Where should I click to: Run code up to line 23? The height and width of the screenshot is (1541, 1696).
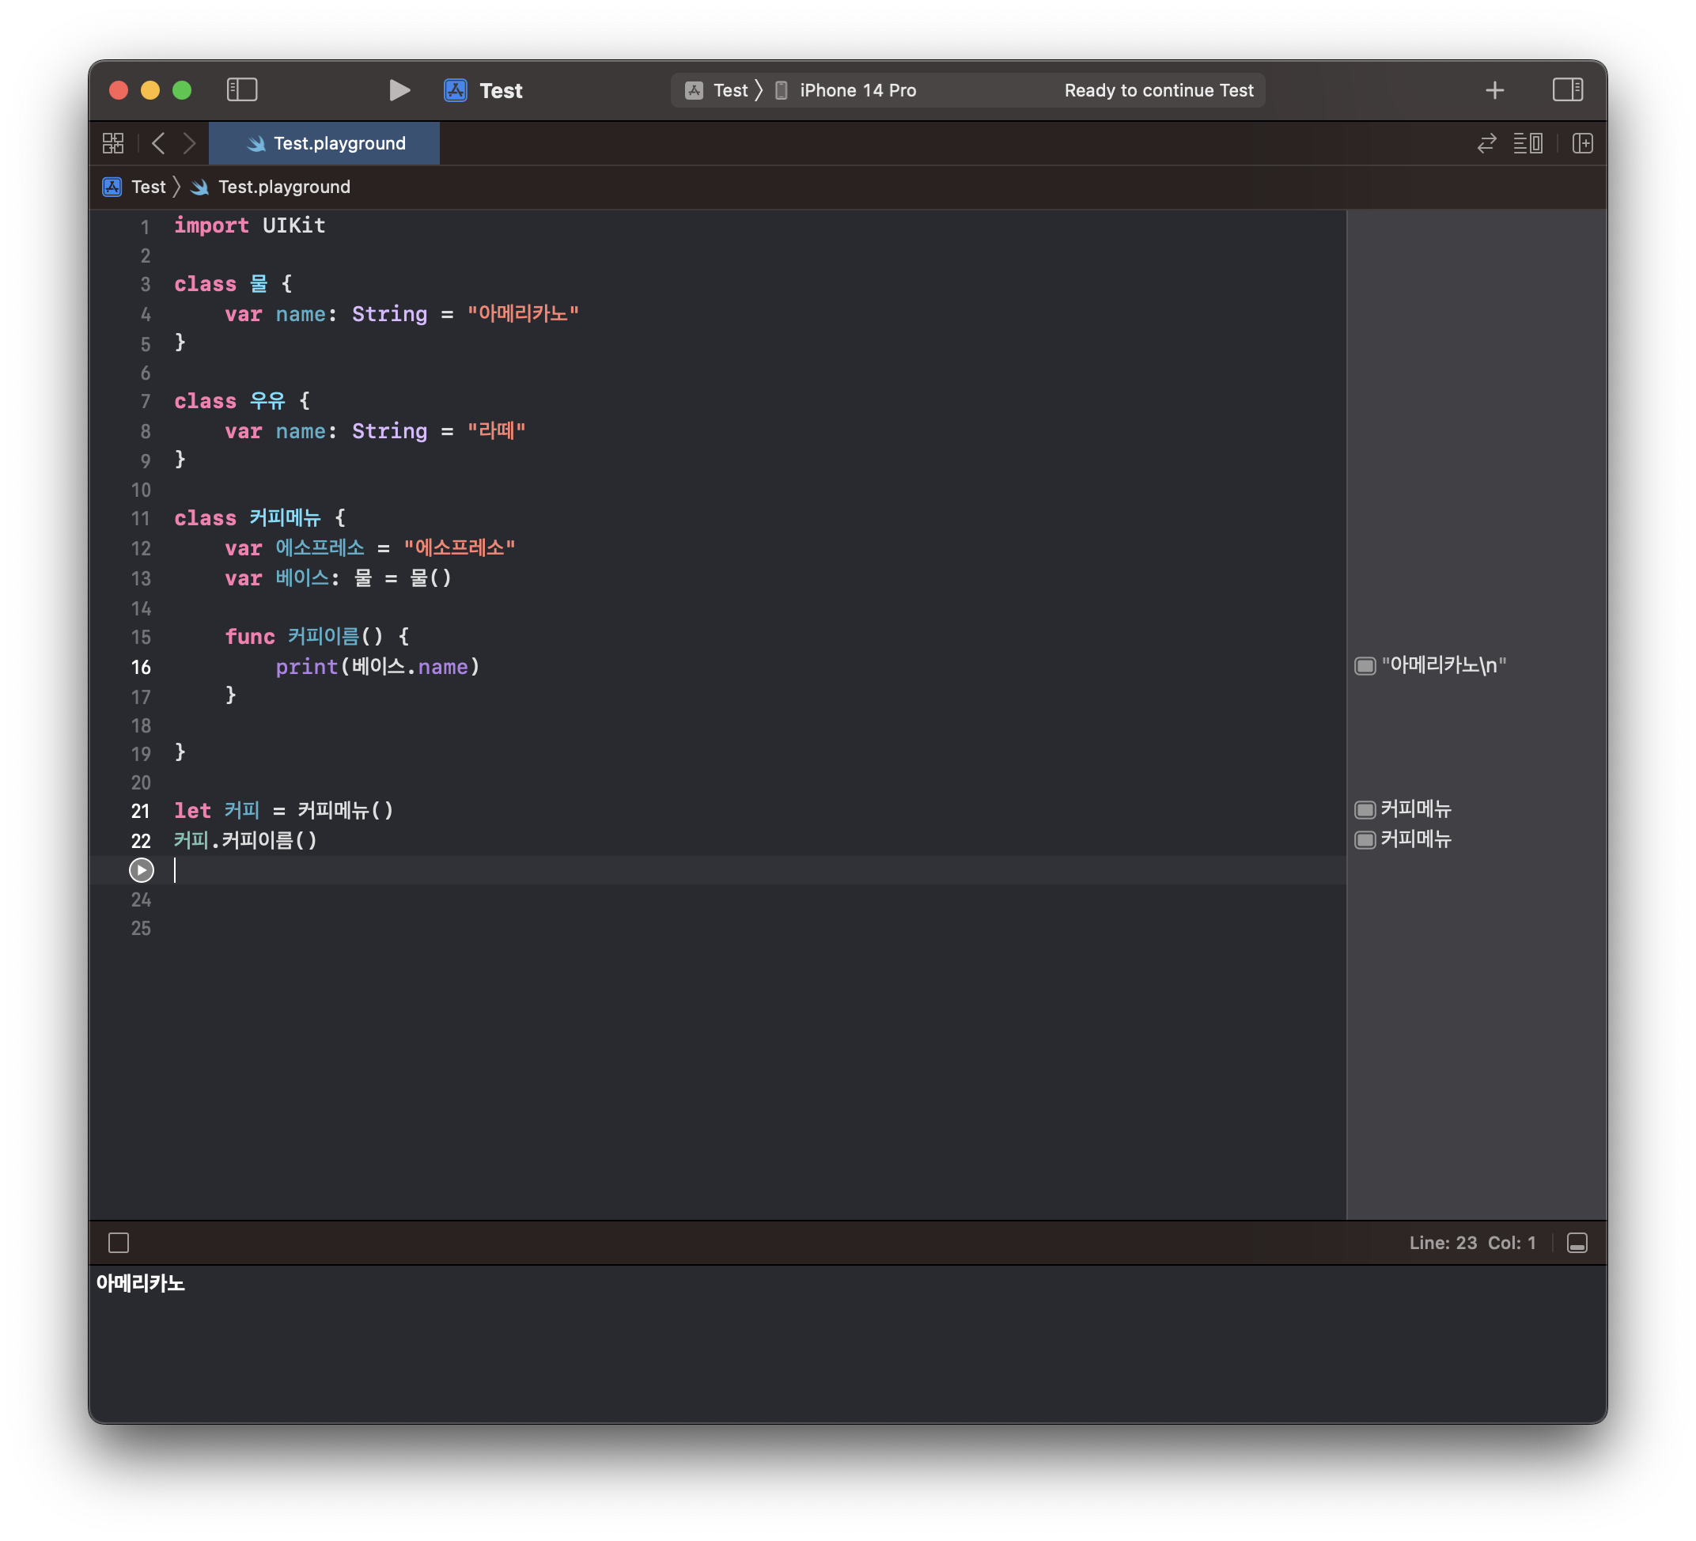click(x=142, y=869)
